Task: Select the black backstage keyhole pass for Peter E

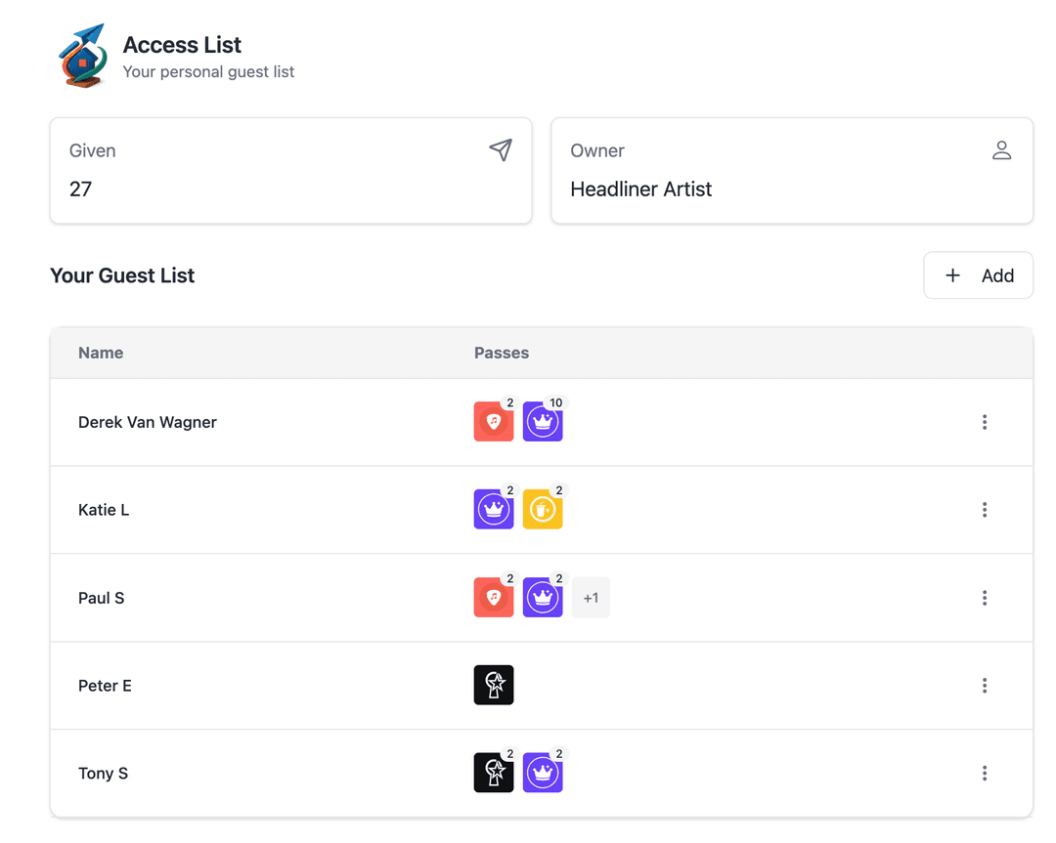Action: click(494, 685)
